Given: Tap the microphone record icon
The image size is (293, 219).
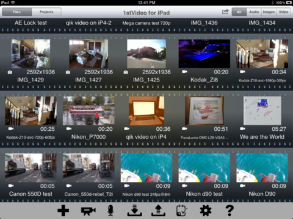Looking at the screenshot, I should 110,210.
